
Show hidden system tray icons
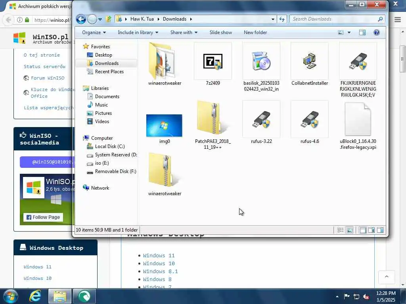[337, 296]
